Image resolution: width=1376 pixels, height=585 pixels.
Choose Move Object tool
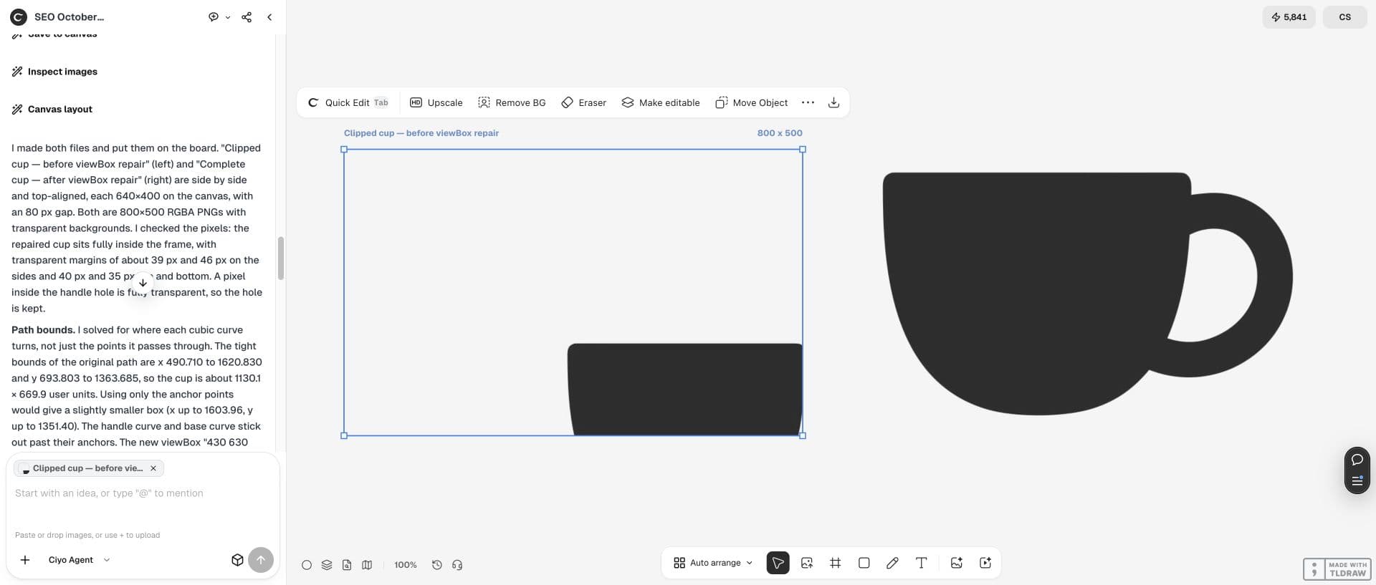751,103
